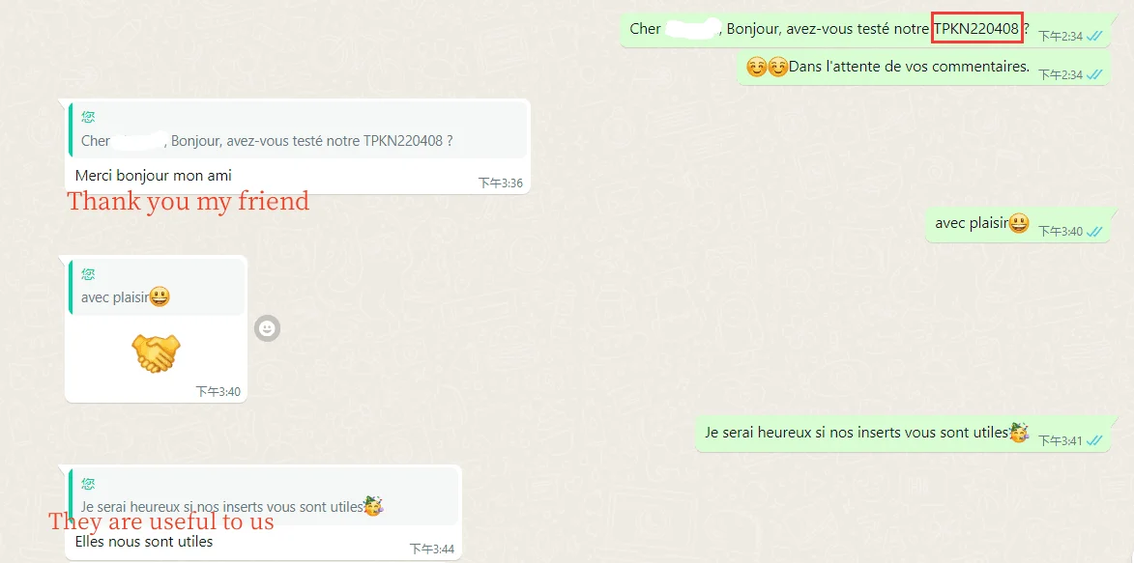Click the sent message 'avec plaisir' at 3:40

pyautogui.click(x=1018, y=224)
